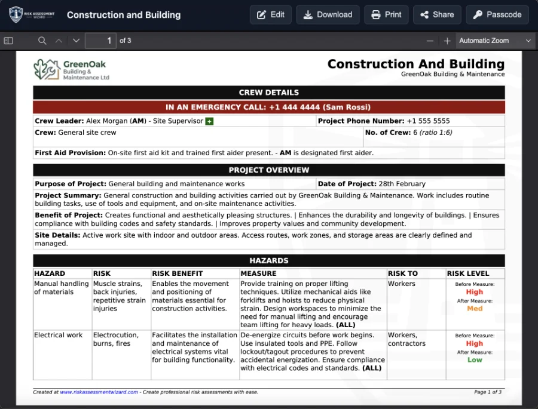Image resolution: width=538 pixels, height=409 pixels.
Task: Click the previous page chevron
Action: (58, 40)
